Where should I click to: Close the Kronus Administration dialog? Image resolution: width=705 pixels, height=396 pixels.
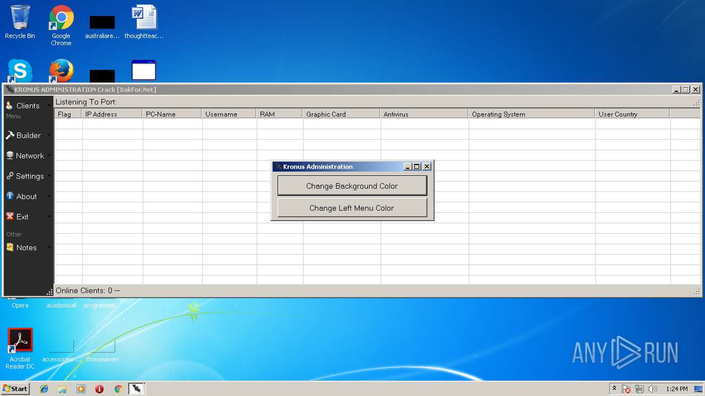coord(427,167)
